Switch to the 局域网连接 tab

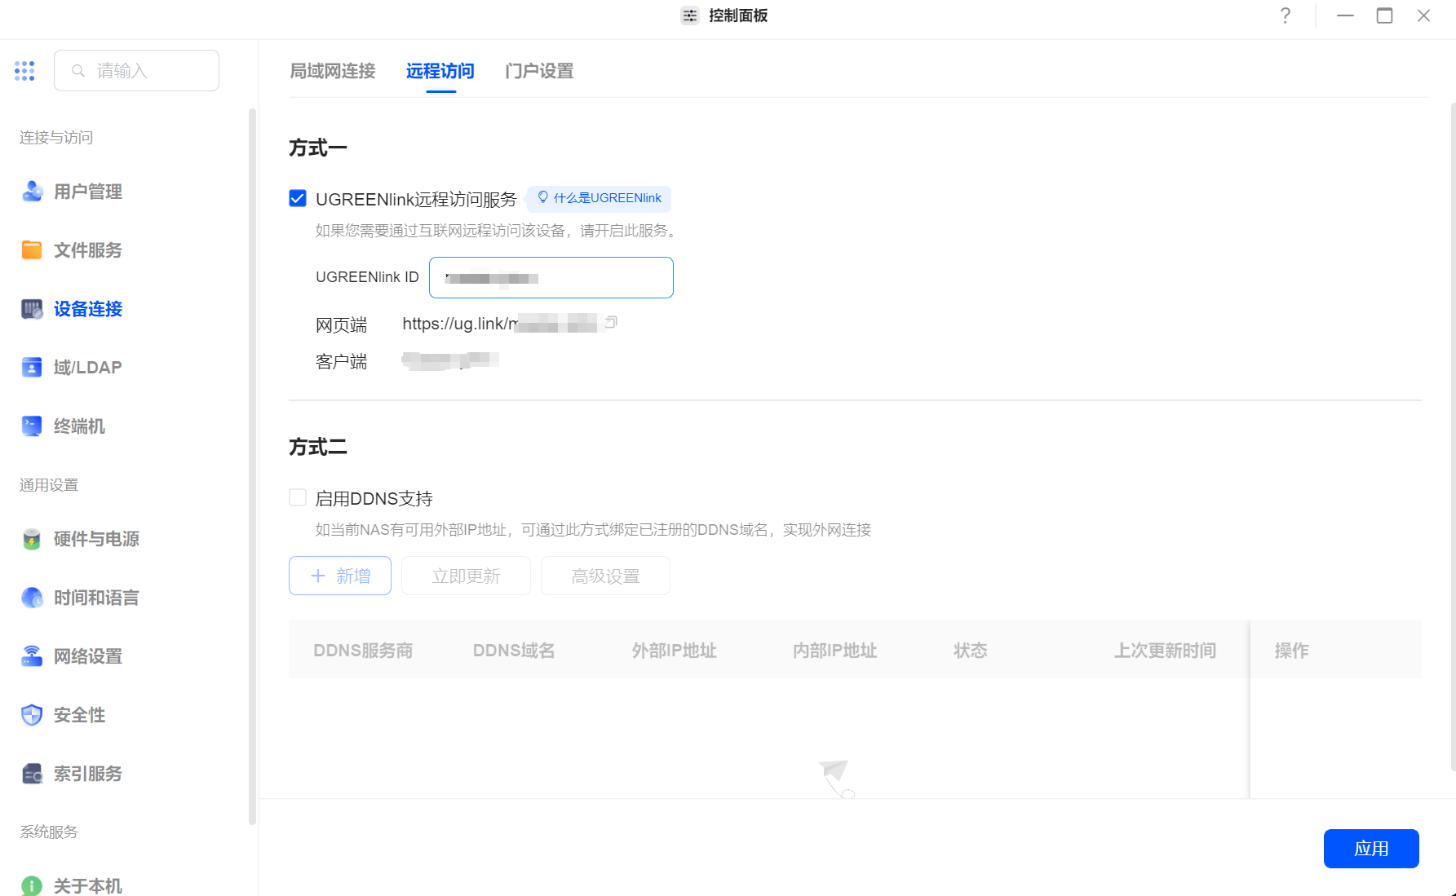[x=333, y=72]
